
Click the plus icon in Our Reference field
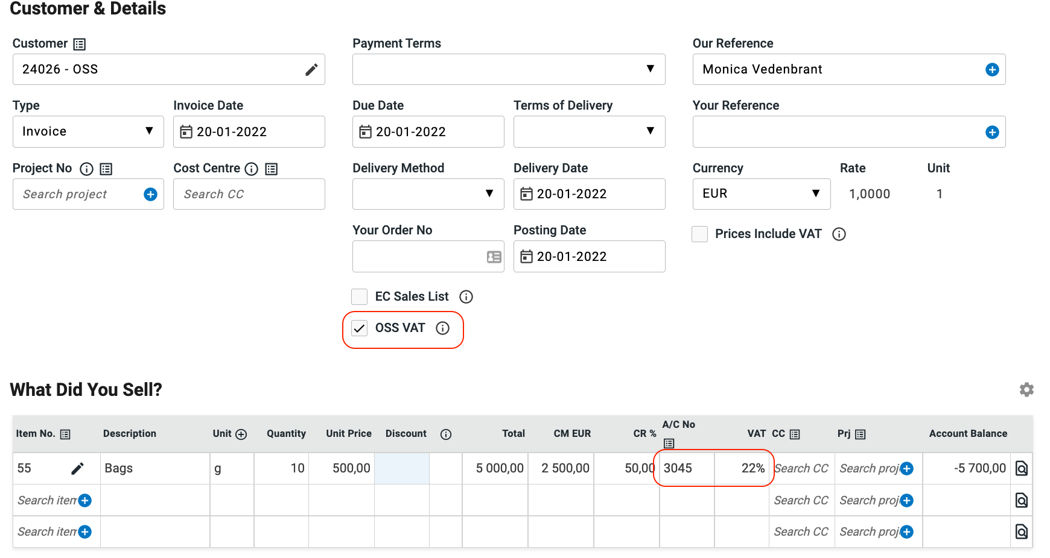[991, 70]
